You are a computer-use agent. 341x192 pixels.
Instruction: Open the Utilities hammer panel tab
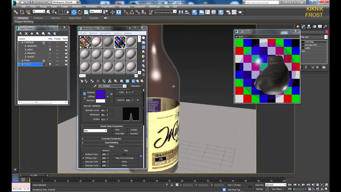point(325,26)
